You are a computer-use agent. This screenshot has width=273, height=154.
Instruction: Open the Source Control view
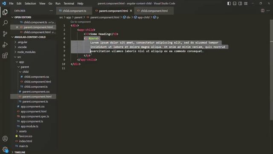pyautogui.click(x=5, y=33)
